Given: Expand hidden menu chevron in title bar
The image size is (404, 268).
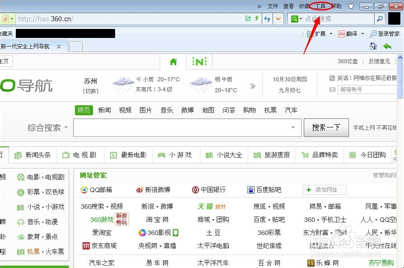Looking at the screenshot, I should point(259,6).
